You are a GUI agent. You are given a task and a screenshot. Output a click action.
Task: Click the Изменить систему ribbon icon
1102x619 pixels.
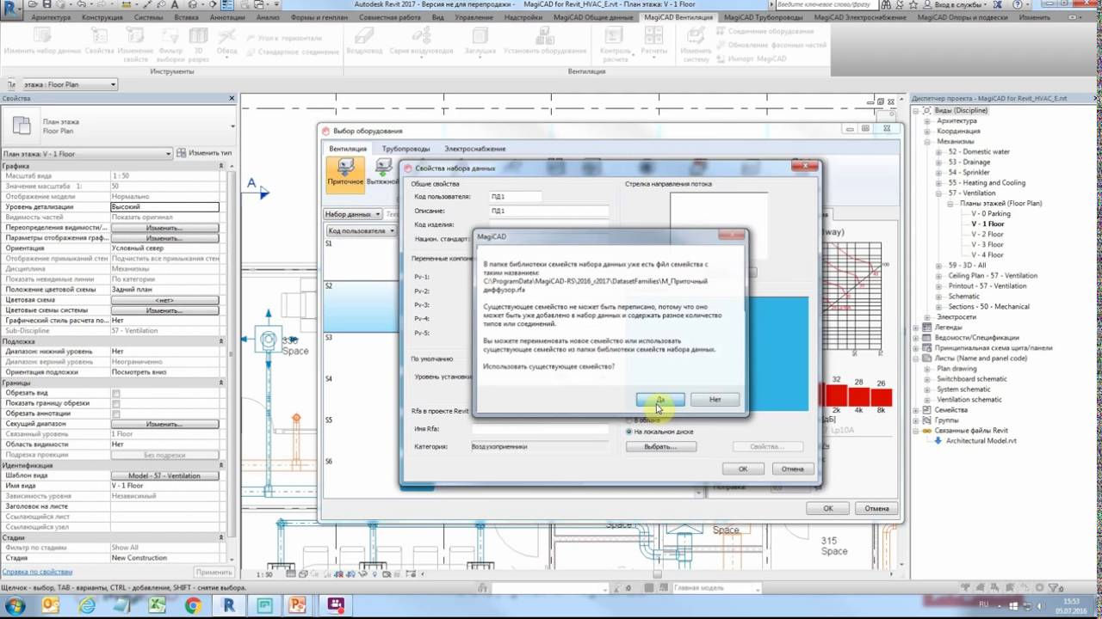tap(696, 45)
